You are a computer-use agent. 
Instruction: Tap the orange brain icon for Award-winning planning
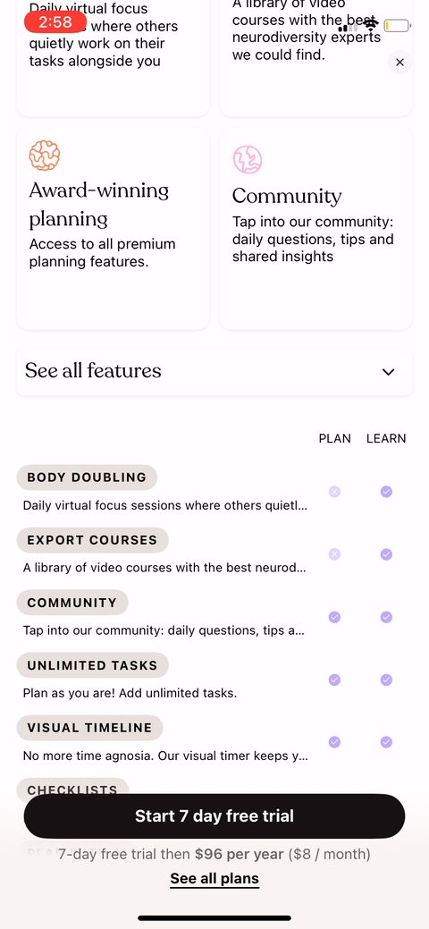(45, 156)
